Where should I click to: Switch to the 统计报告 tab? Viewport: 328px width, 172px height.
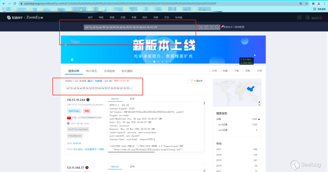click(x=91, y=71)
